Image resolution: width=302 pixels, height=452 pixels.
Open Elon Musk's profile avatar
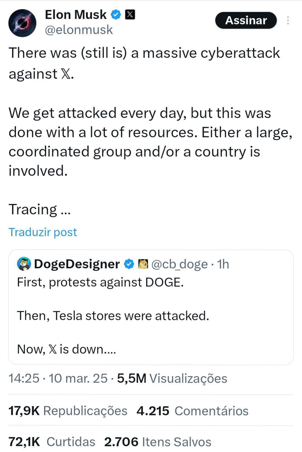coord(22,23)
